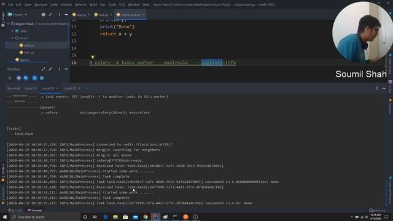
Task: Expand the .idea folder
Action: [x=12, y=31]
